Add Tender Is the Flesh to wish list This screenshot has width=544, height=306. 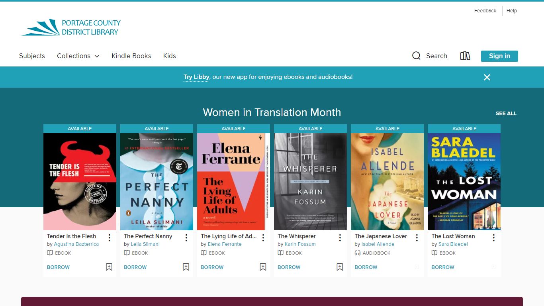pyautogui.click(x=109, y=267)
